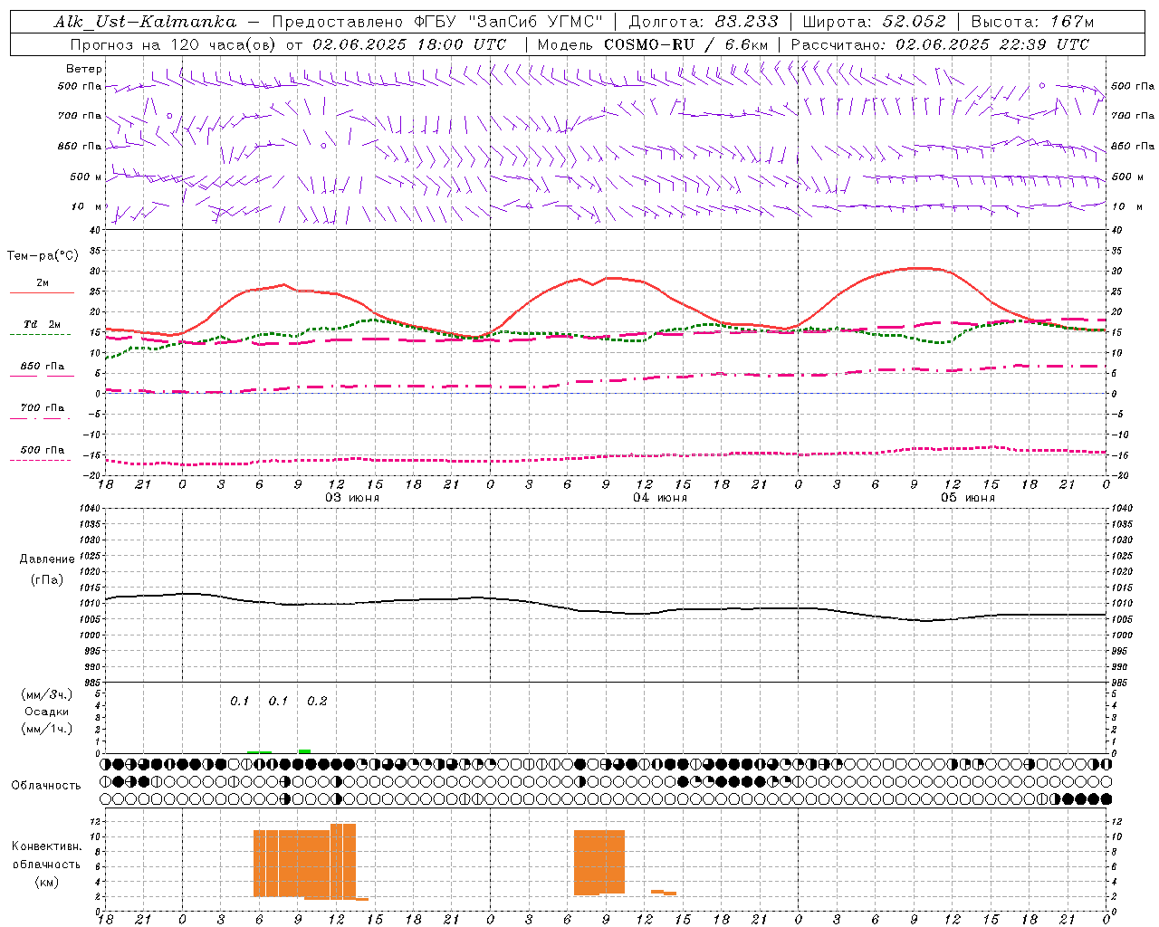Select the Долгота: 83.233 value
Image resolution: width=1159 pixels, height=927 pixels.
tap(703, 22)
